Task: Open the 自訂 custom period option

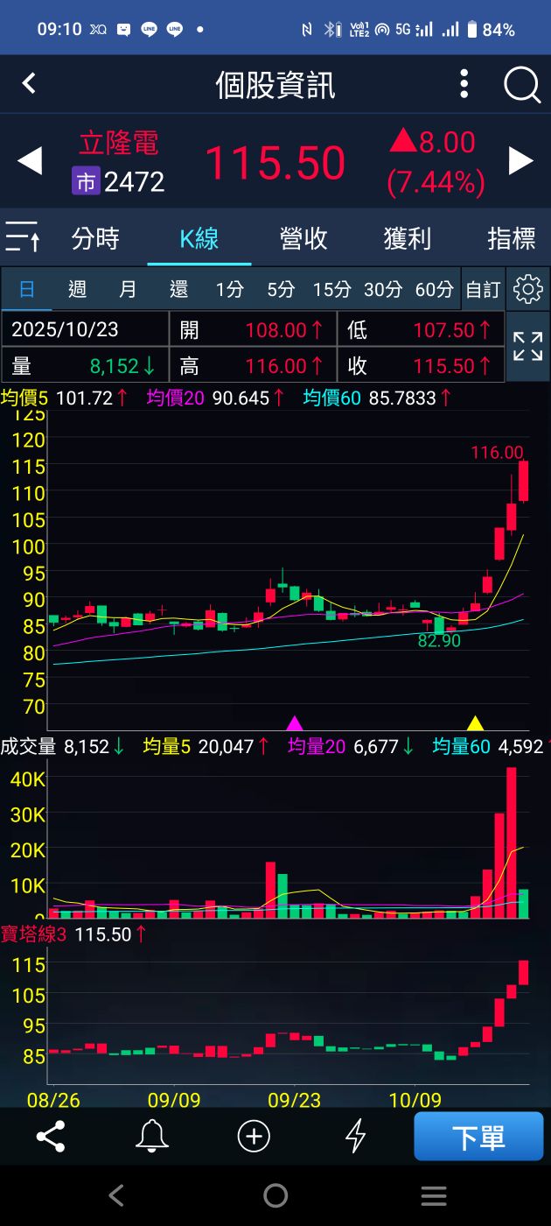Action: pyautogui.click(x=483, y=289)
